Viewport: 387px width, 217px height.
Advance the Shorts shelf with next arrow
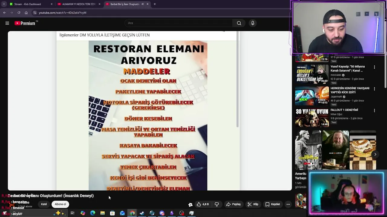[375, 154]
